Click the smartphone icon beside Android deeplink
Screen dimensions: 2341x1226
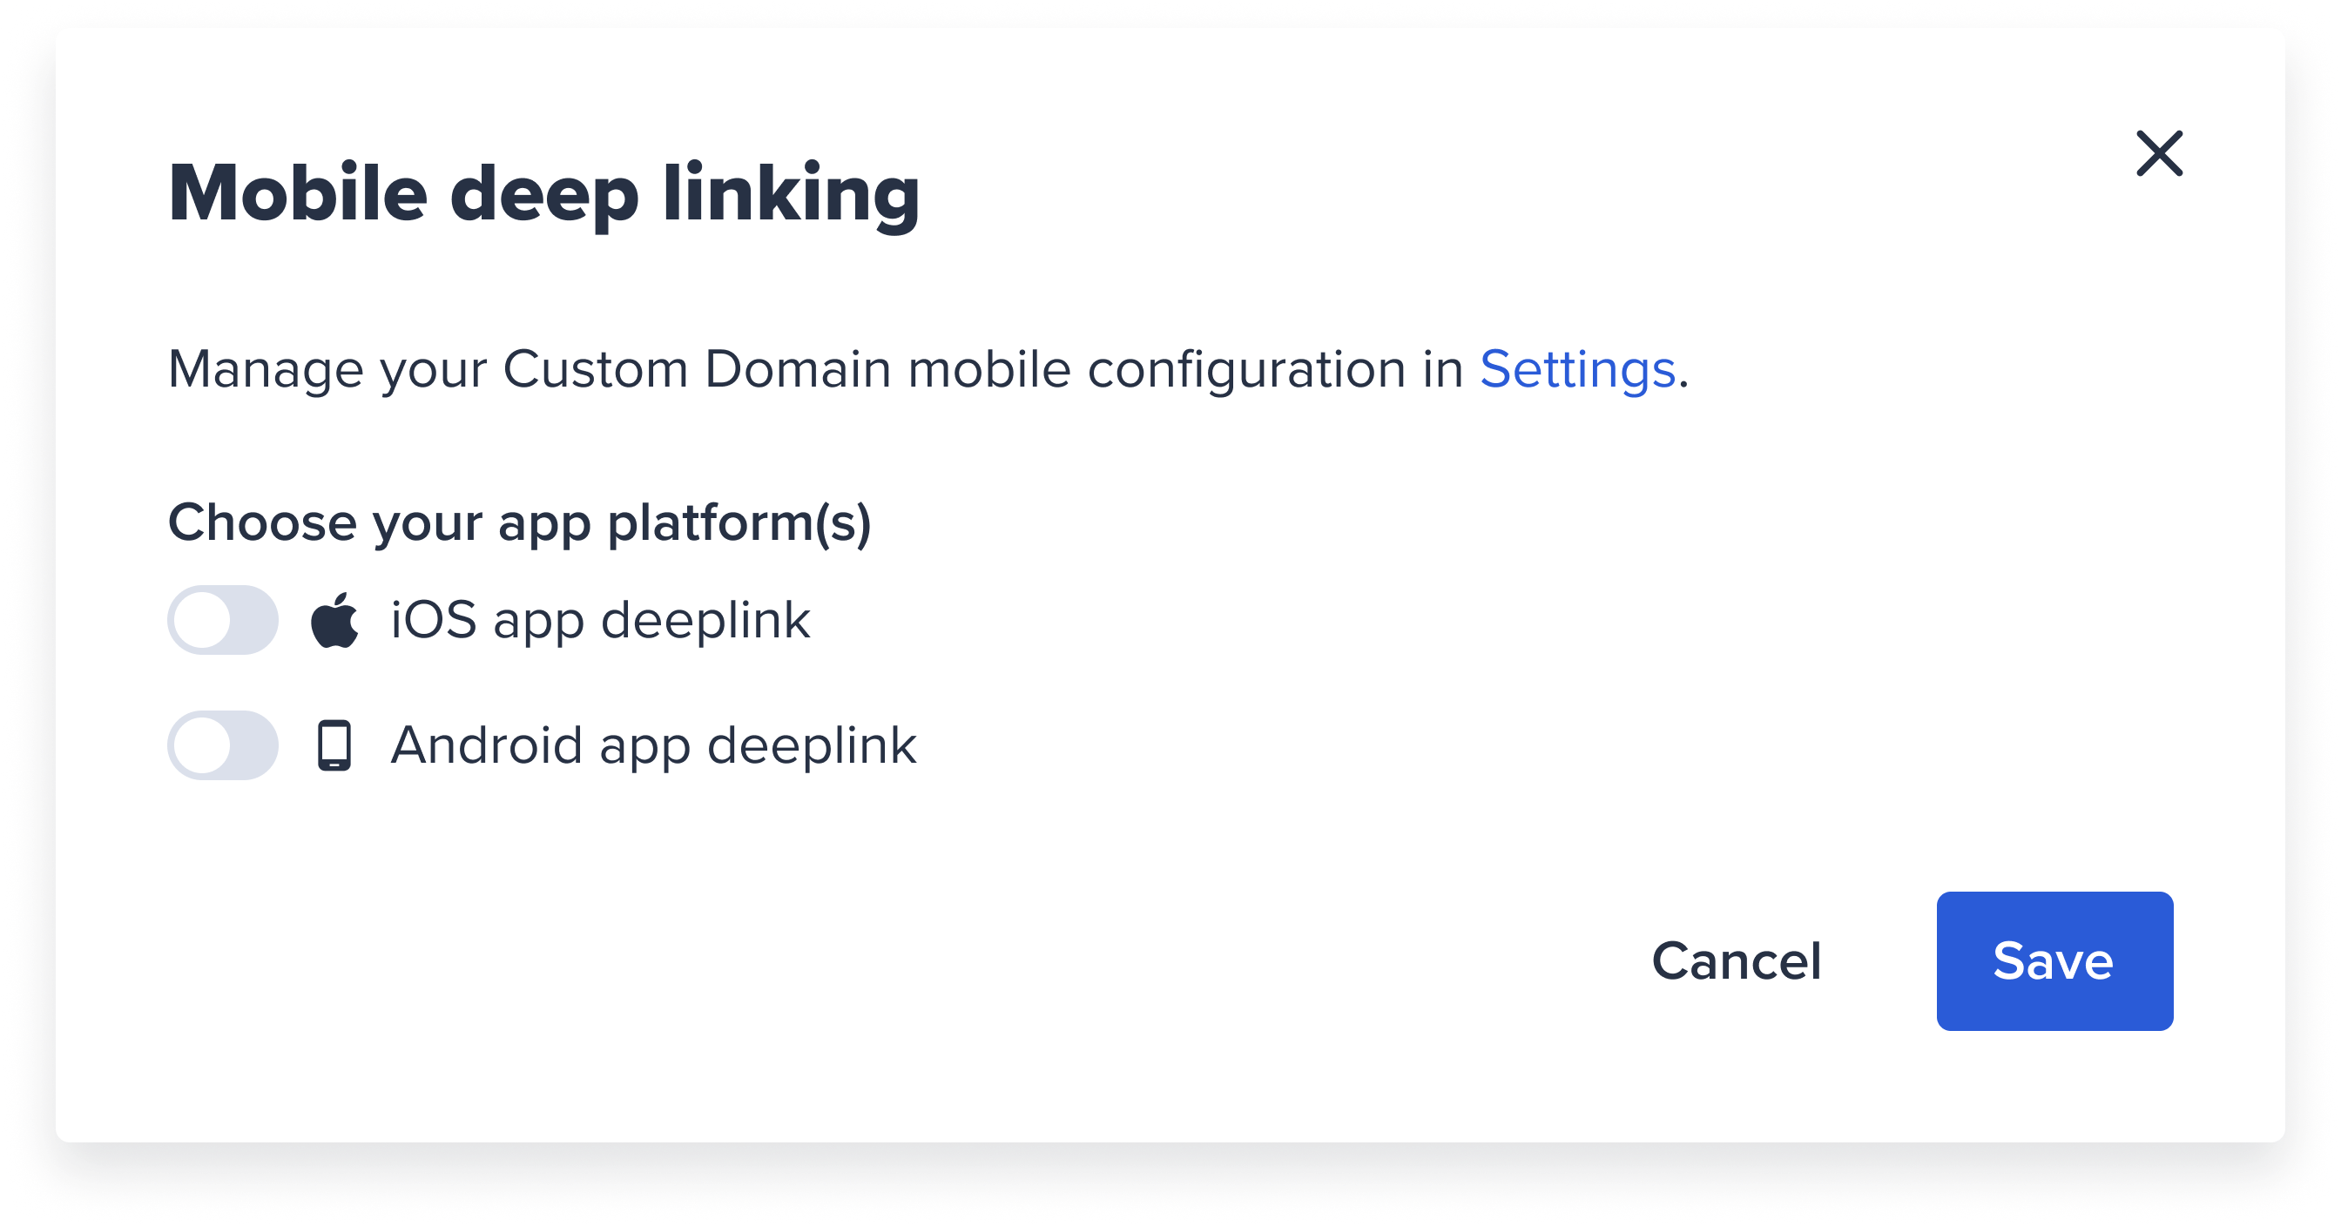pyautogui.click(x=335, y=745)
